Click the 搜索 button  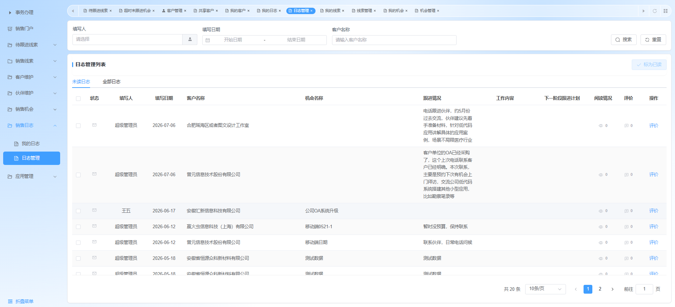click(624, 40)
